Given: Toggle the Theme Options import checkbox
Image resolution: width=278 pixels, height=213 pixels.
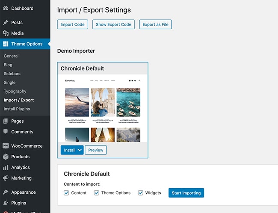Looking at the screenshot, I should coord(97,193).
